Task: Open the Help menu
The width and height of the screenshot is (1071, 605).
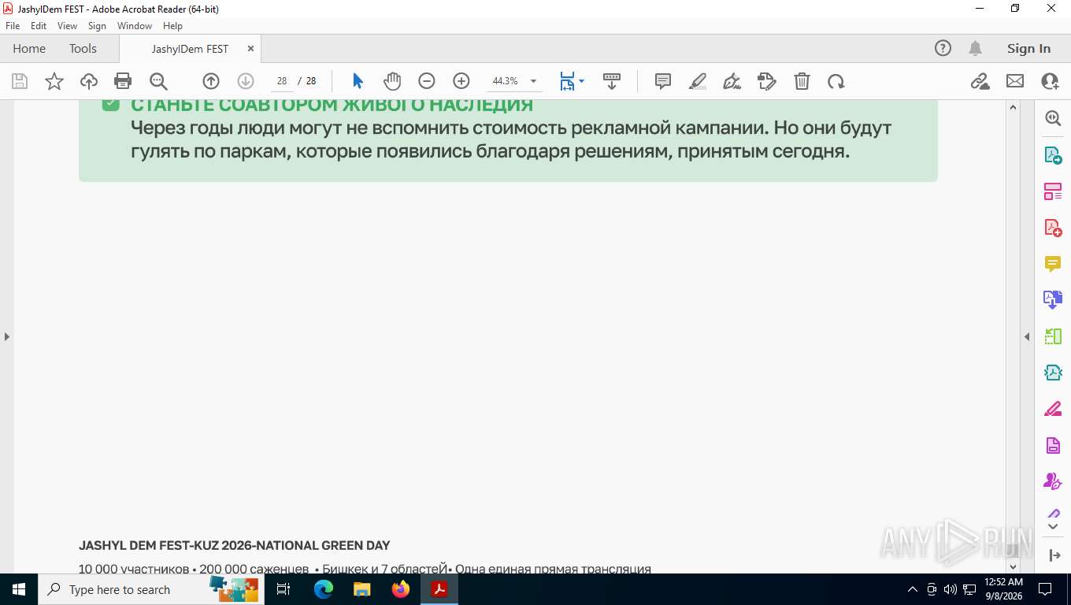Action: click(172, 26)
